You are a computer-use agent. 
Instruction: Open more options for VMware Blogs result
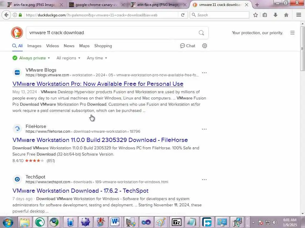[204, 73]
